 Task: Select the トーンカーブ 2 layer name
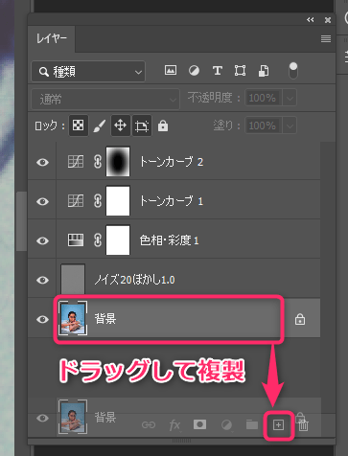click(x=172, y=162)
